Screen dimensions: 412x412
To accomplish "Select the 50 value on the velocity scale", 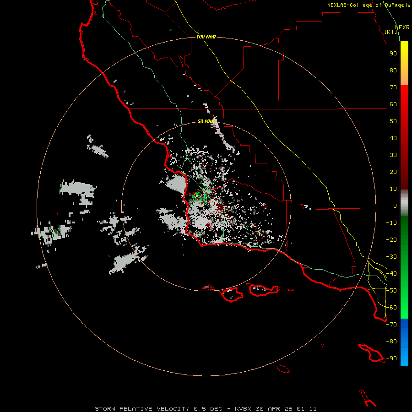I will 393,121.
